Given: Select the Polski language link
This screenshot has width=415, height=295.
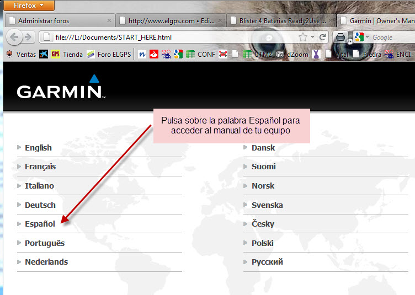Looking at the screenshot, I should 262,243.
